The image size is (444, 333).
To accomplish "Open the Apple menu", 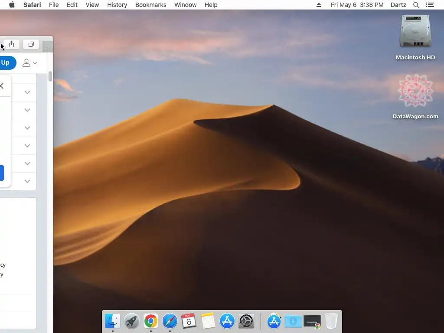I will tap(12, 5).
